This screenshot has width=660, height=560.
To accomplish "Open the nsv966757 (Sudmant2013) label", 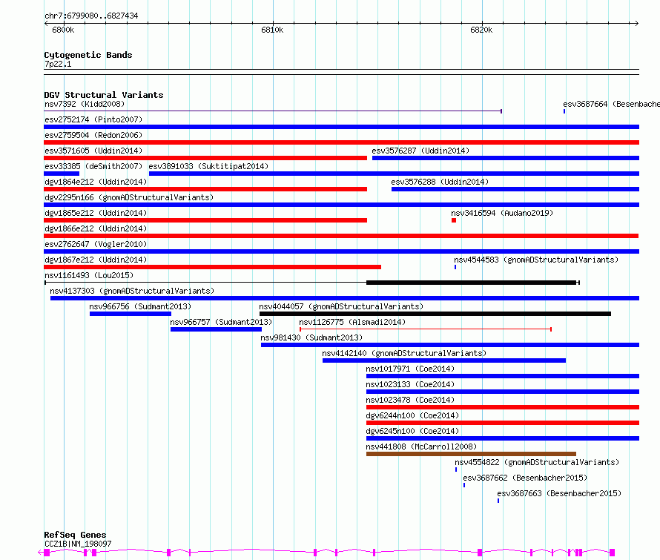I will pos(221,322).
